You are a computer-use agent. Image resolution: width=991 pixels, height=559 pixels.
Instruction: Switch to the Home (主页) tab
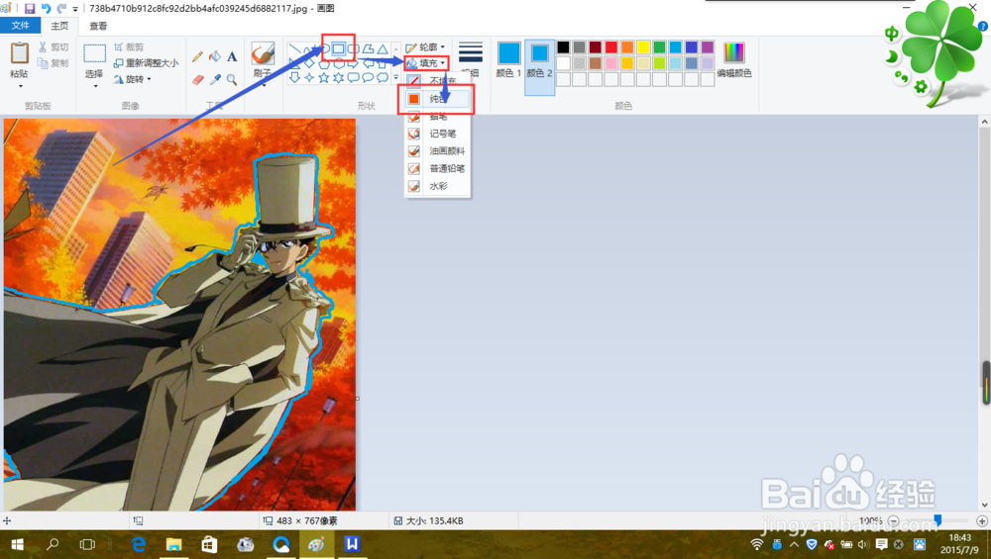59,26
